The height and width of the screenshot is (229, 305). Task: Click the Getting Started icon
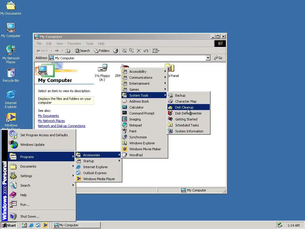[170, 119]
